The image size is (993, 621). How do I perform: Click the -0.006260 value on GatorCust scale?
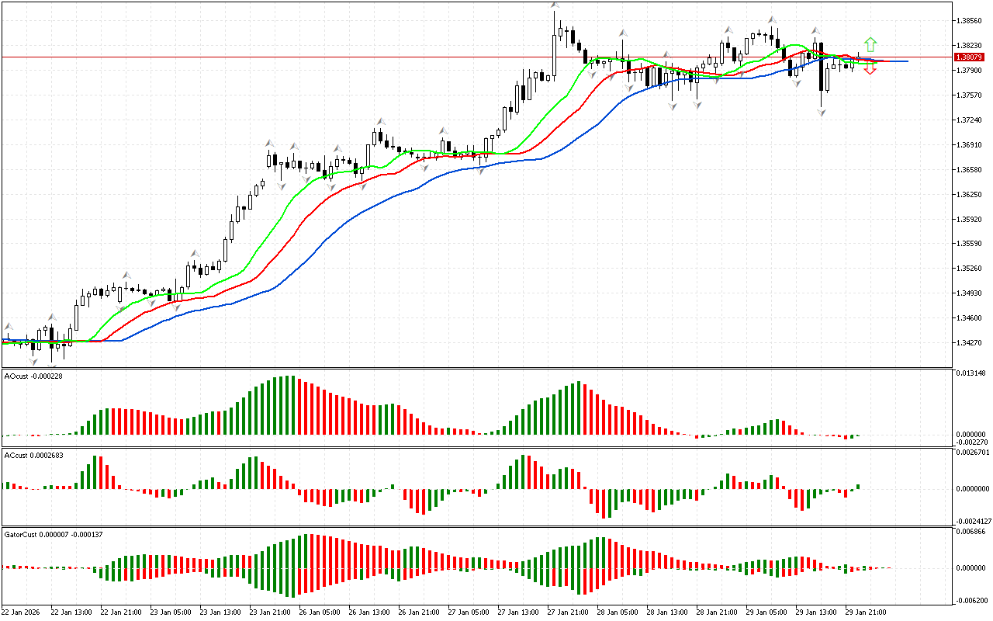tap(971, 600)
